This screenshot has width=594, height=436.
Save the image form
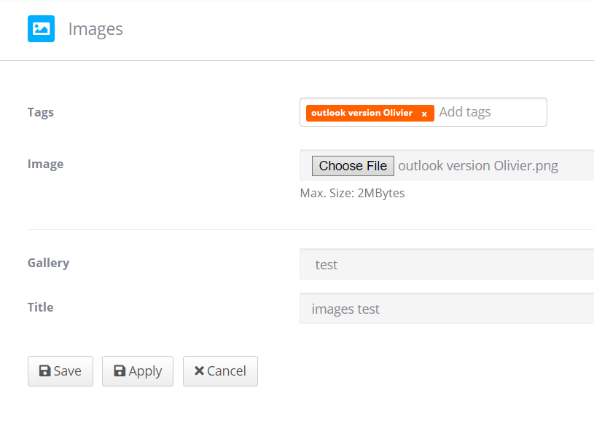[60, 370]
